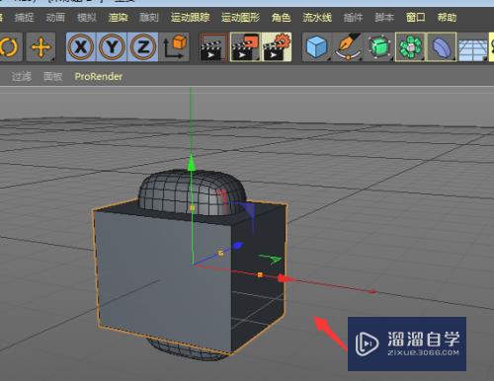Image resolution: width=494 pixels, height=381 pixels.
Task: Switch the coordinate system icon
Action: click(x=175, y=47)
